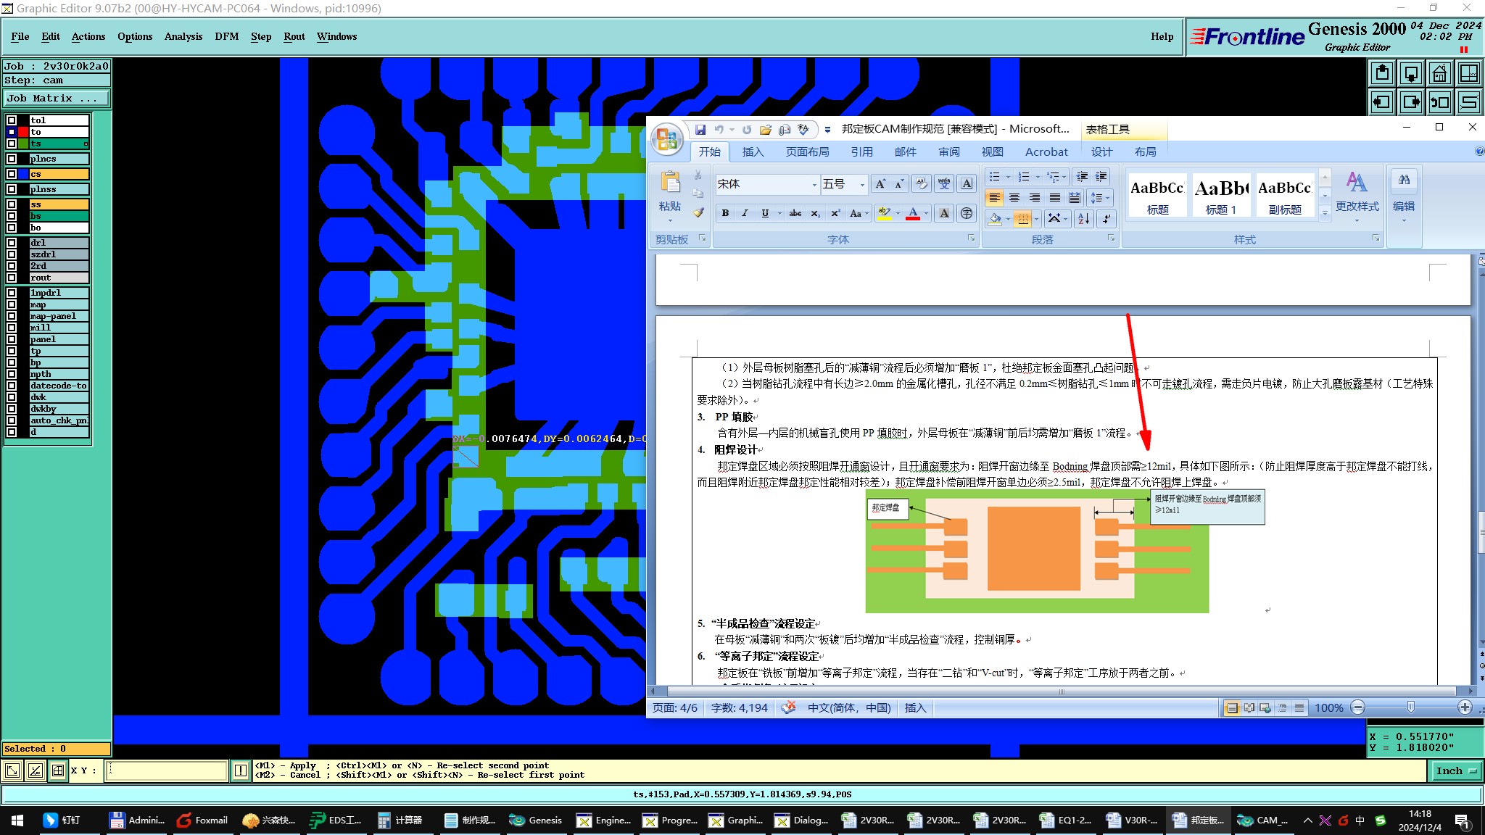This screenshot has width=1485, height=835.
Task: Click the Bold formatting button in Word
Action: click(725, 213)
